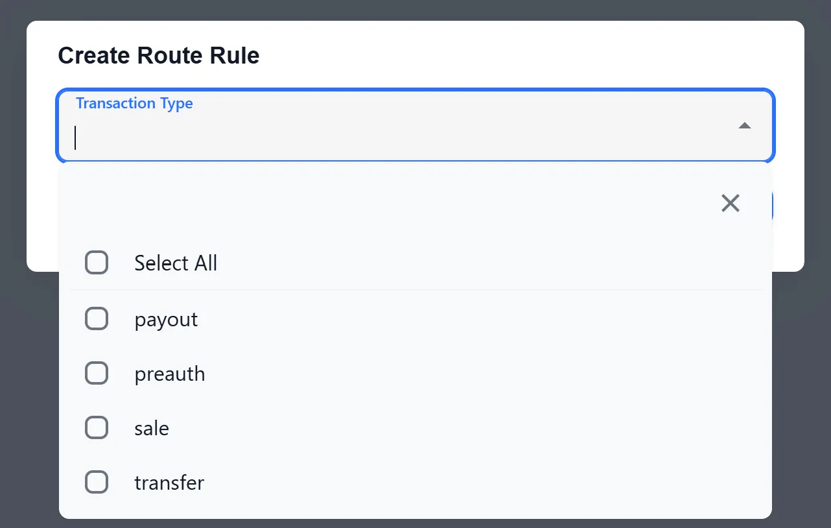The width and height of the screenshot is (831, 528).
Task: Focus the Transaction Type input field
Action: coord(389,138)
